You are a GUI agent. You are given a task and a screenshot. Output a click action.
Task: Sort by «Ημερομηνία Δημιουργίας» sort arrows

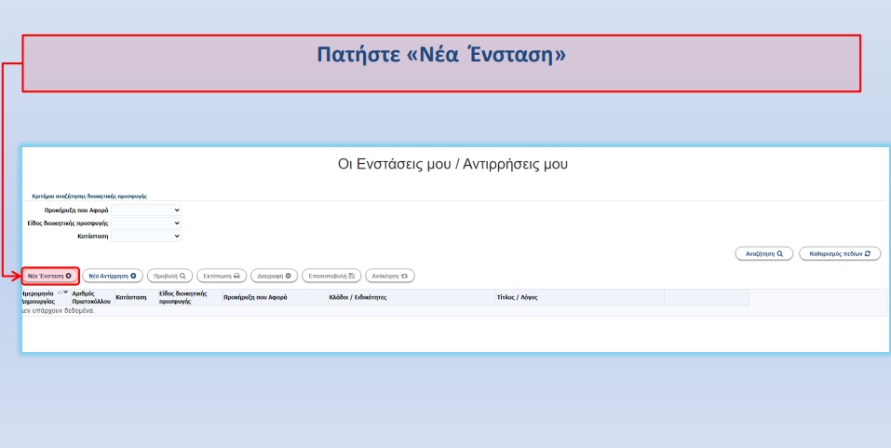click(62, 292)
